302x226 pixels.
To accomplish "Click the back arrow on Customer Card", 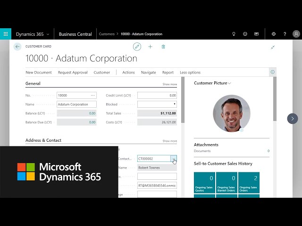I will click(17, 47).
